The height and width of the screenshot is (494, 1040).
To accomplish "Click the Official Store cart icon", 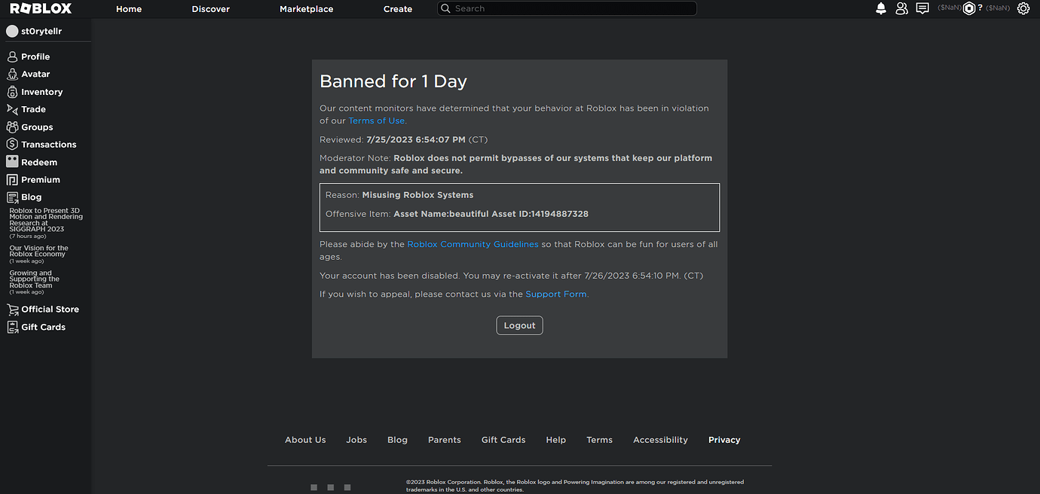I will tap(12, 310).
